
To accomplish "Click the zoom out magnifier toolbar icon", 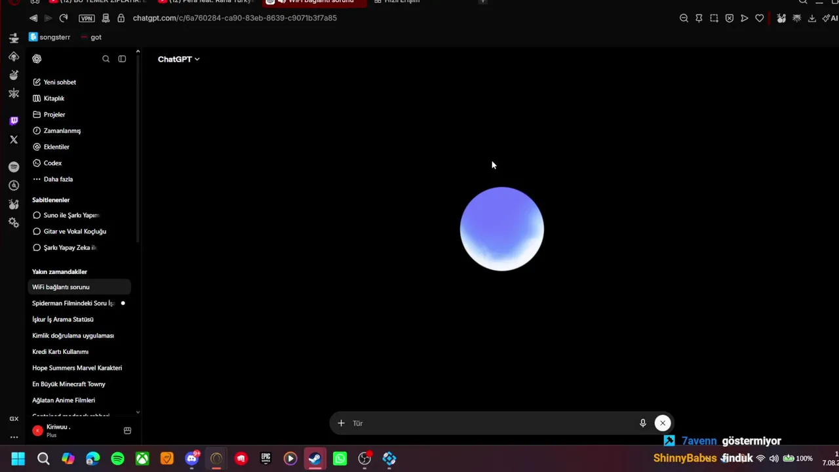I will pyautogui.click(x=684, y=18).
